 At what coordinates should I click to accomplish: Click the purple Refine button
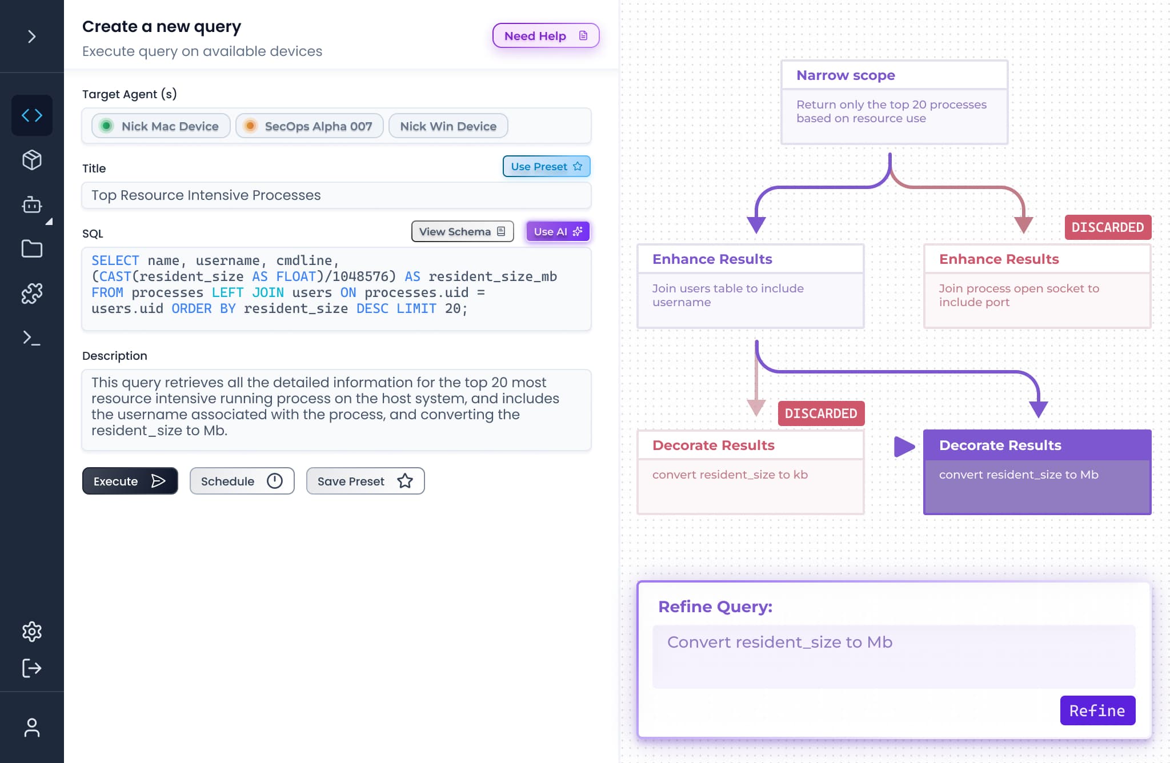[1097, 710]
